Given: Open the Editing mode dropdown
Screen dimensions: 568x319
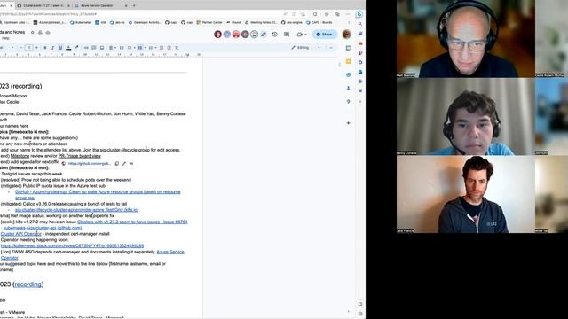Looking at the screenshot, I should [306, 48].
